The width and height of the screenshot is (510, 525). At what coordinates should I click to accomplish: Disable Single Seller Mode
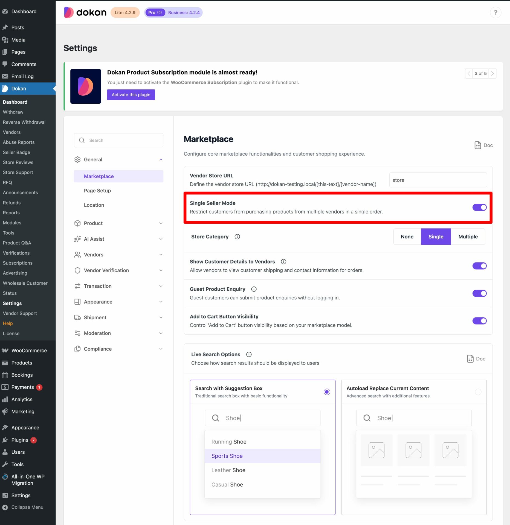(x=479, y=207)
